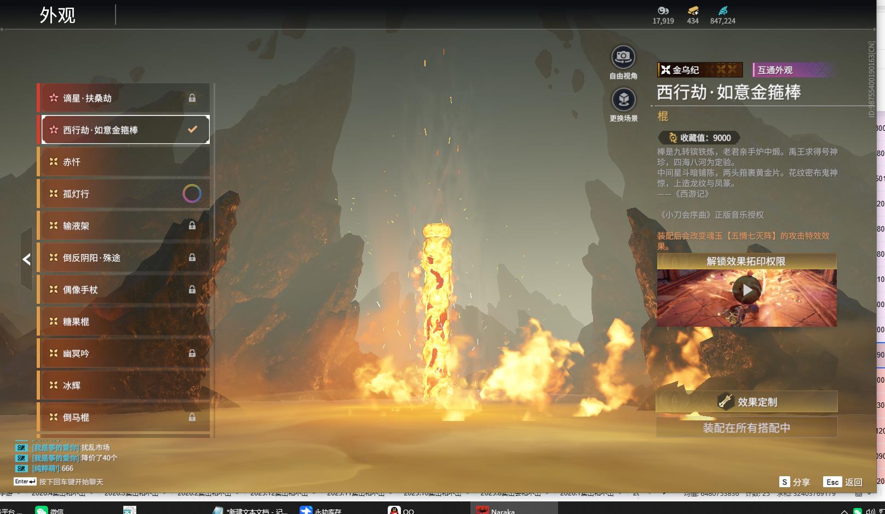Click the rainbow ring icon on 孤灯行
The image size is (885, 514).
pos(192,193)
